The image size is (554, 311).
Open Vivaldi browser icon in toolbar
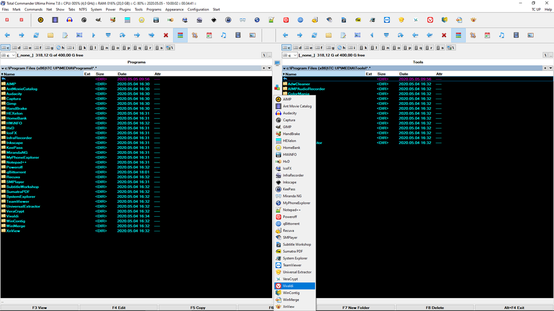tap(430, 20)
